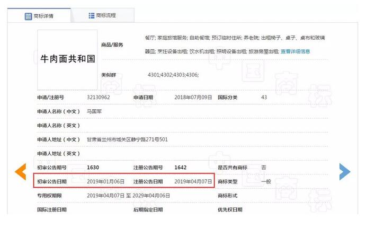Screen dimensions: 366x228
Task: Click the 国际分类 label
Action: pos(228,98)
